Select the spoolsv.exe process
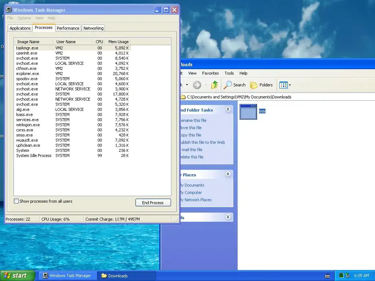375x281 pixels. point(73,79)
